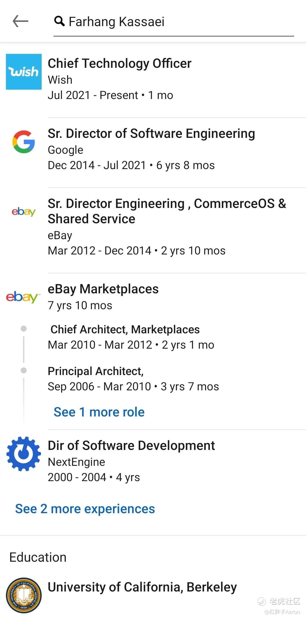Screen dimensions: 306x619
Task: Tap the back arrow icon
Action: pos(20,21)
